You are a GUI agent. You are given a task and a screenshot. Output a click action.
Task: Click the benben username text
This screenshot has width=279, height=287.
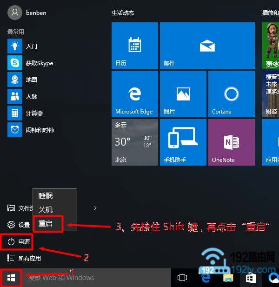36,13
